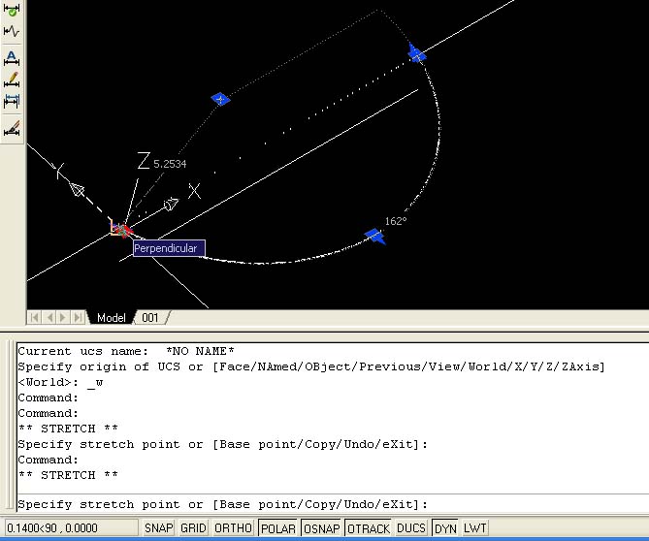Switch to the Model tab
The image size is (649, 541).
[111, 318]
